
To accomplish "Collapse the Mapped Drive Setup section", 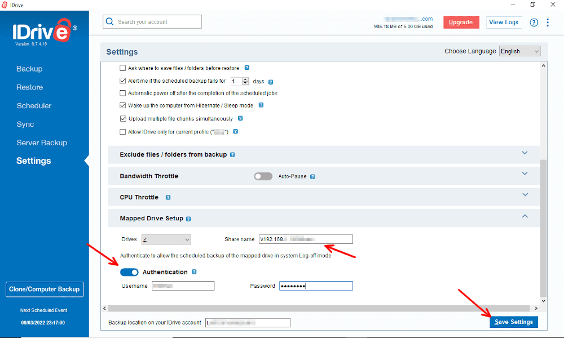I will pyautogui.click(x=525, y=216).
